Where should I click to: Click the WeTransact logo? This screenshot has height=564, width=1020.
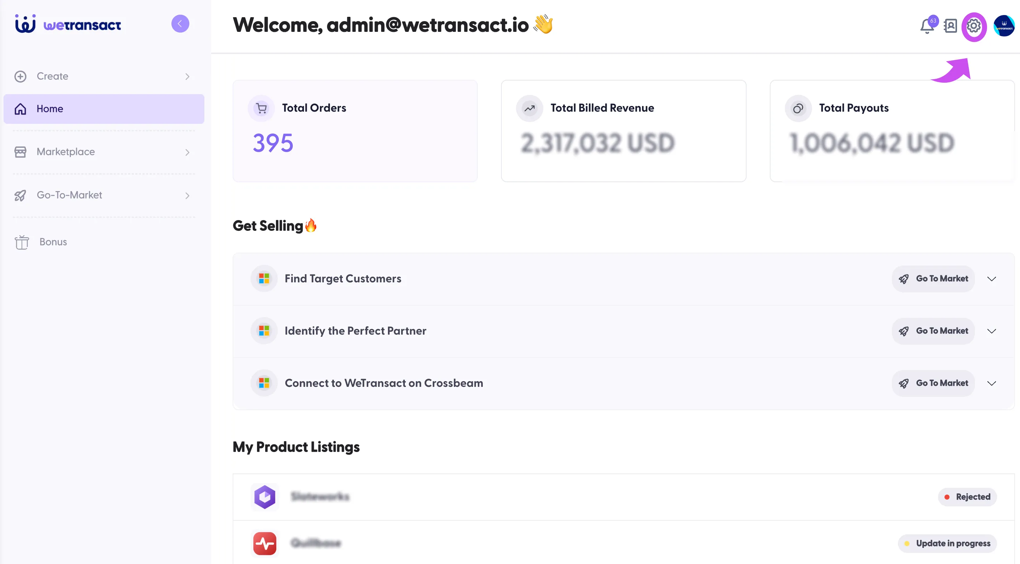pyautogui.click(x=68, y=24)
